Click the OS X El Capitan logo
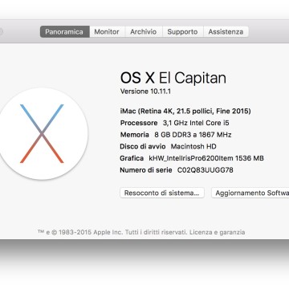Screen dimensions: 289x289 (x=42, y=134)
